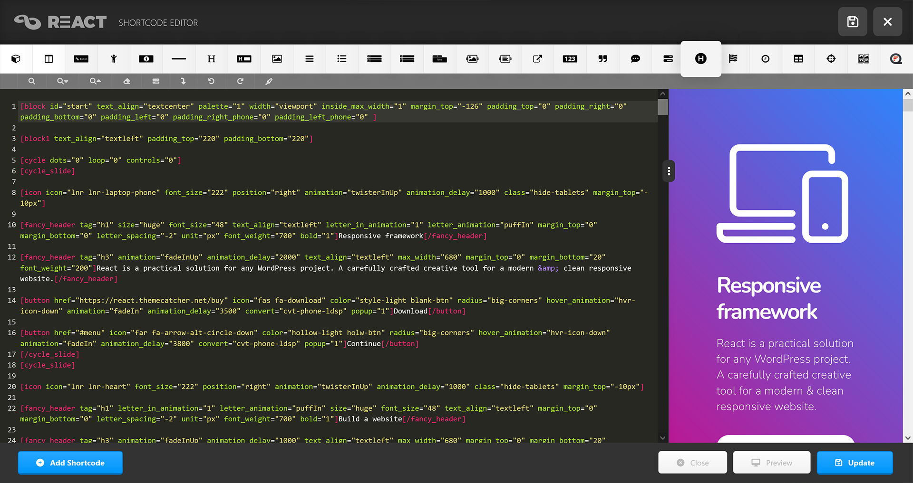Image resolution: width=913 pixels, height=483 pixels.
Task: Undo the last edit
Action: 211,81
